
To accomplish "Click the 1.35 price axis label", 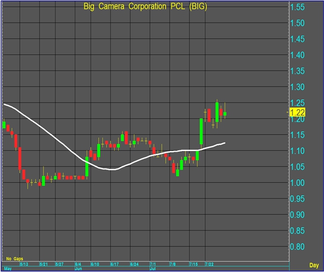I will click(297, 71).
